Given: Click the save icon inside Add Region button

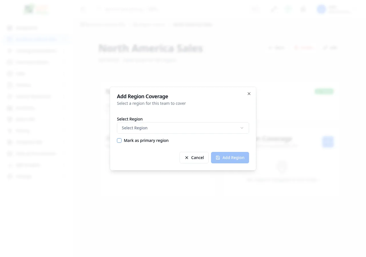Looking at the screenshot, I should [218, 157].
